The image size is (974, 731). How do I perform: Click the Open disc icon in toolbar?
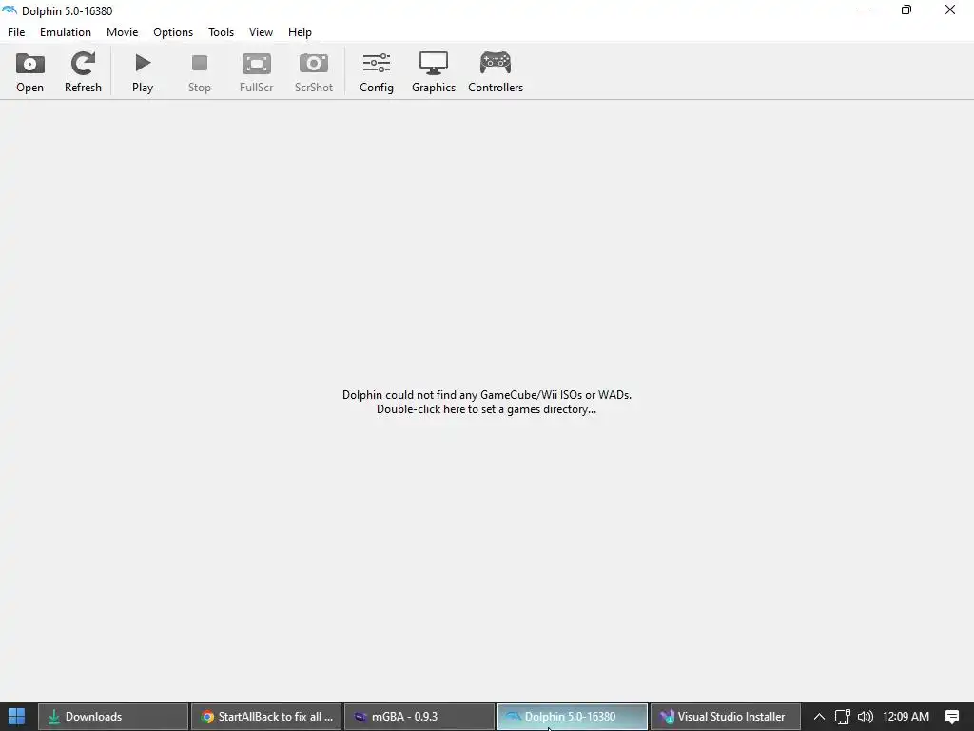click(29, 64)
